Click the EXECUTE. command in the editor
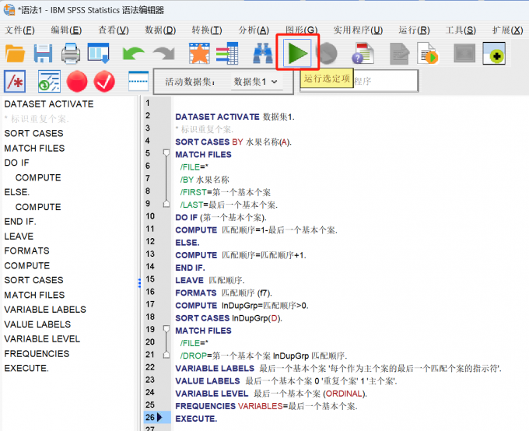 click(x=196, y=419)
